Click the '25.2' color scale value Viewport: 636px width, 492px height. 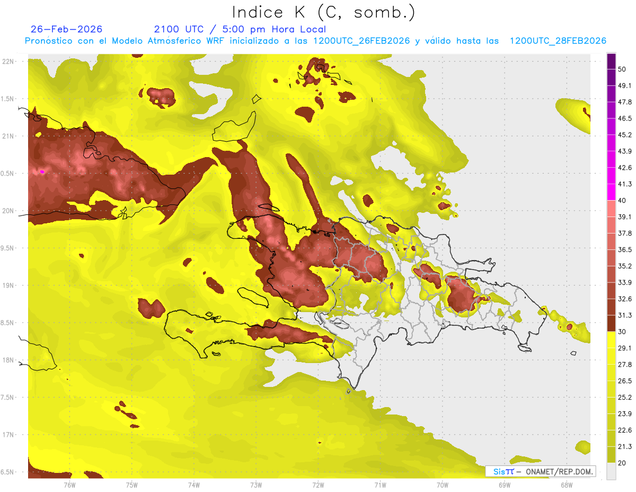point(625,398)
